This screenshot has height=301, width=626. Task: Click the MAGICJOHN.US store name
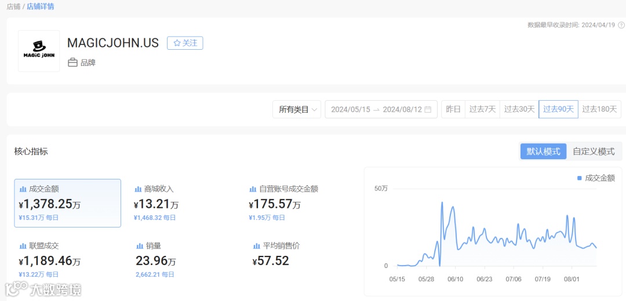tap(113, 43)
